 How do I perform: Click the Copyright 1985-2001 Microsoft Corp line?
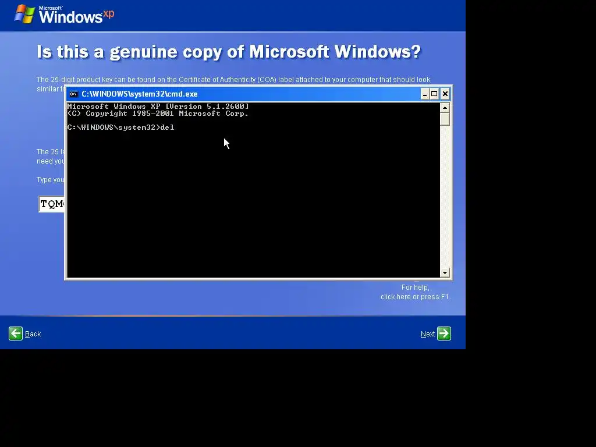point(158,113)
